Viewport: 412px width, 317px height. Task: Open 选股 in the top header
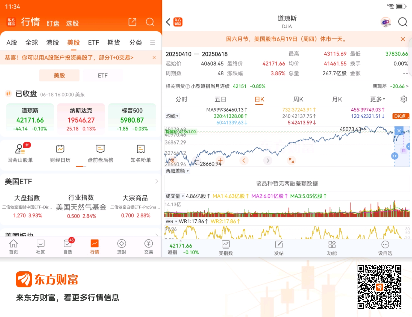pos(72,23)
